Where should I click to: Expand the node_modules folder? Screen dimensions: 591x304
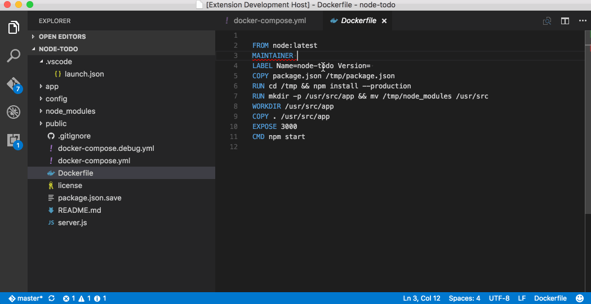click(x=121, y=111)
